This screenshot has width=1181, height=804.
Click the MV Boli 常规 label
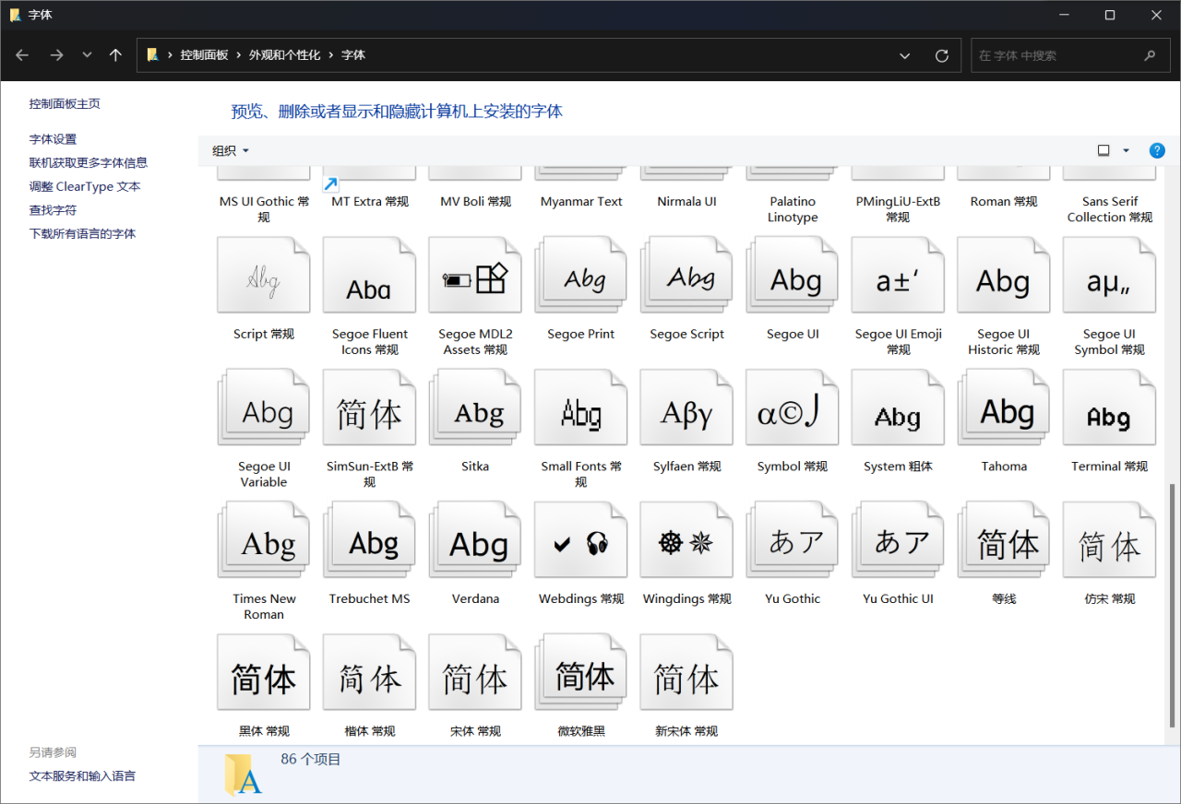pos(475,201)
